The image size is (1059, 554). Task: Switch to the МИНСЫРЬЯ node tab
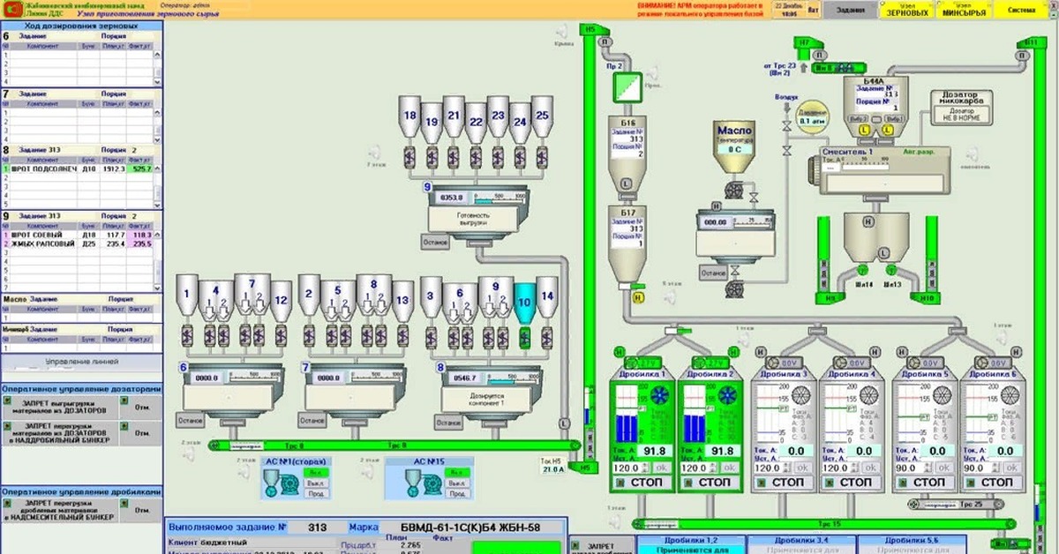pyautogui.click(x=958, y=11)
